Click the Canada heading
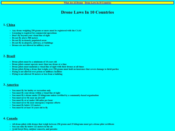 click(x=12, y=118)
